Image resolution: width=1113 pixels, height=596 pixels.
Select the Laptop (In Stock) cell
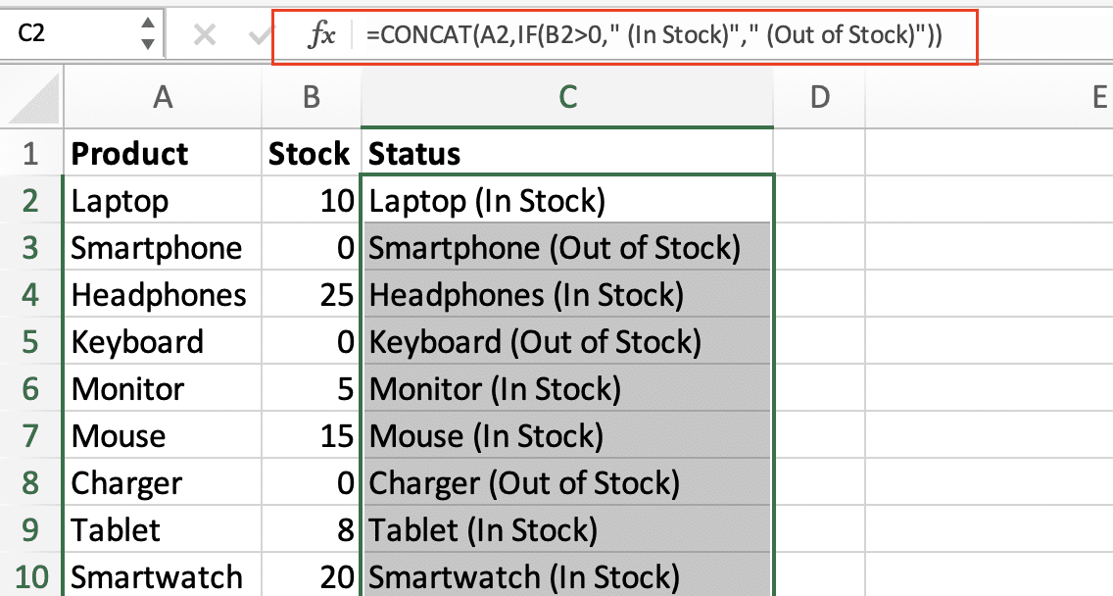click(x=567, y=200)
